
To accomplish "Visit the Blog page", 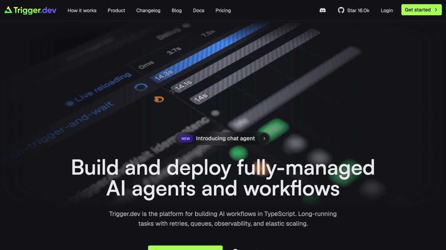I will point(177,10).
